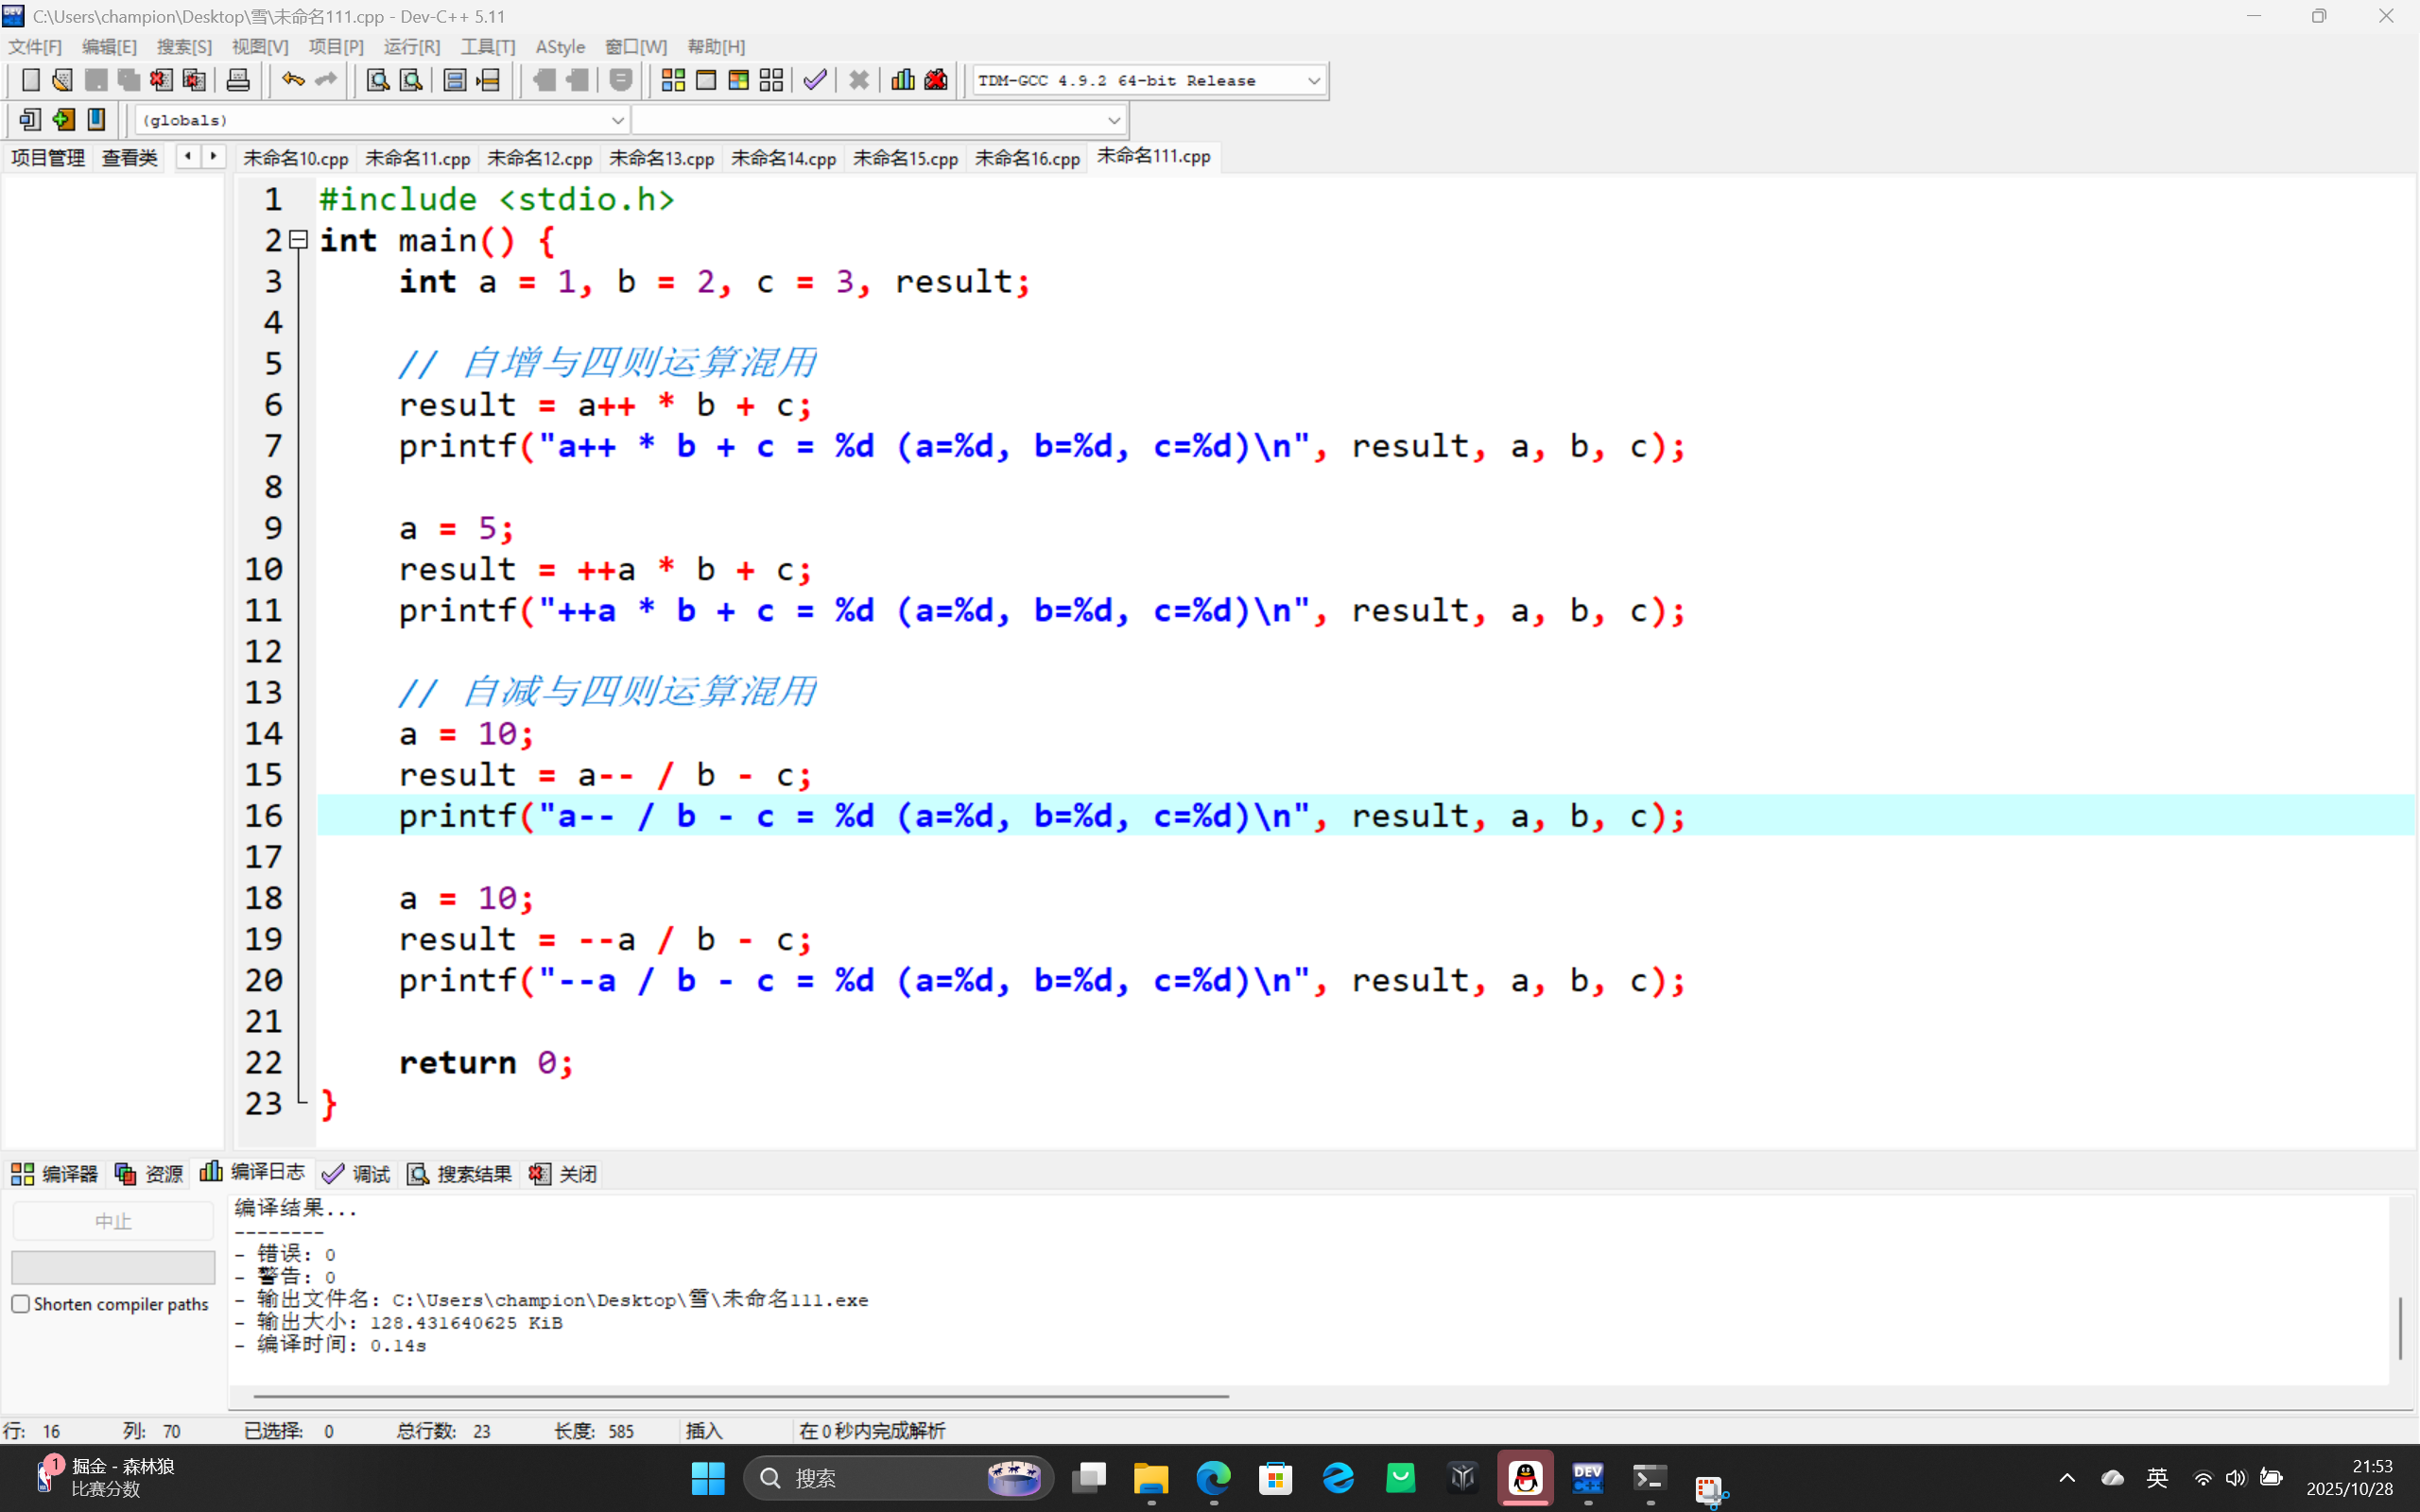Open QQ penguin icon in taskbar

click(x=1524, y=1477)
